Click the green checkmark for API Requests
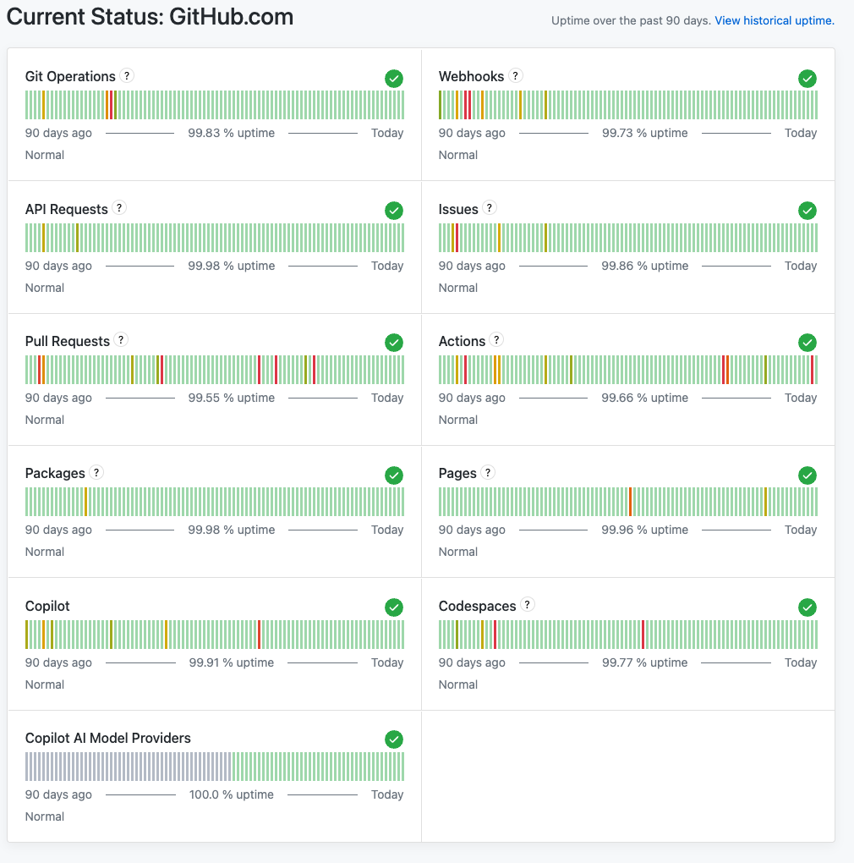This screenshot has height=863, width=854. pyautogui.click(x=394, y=210)
